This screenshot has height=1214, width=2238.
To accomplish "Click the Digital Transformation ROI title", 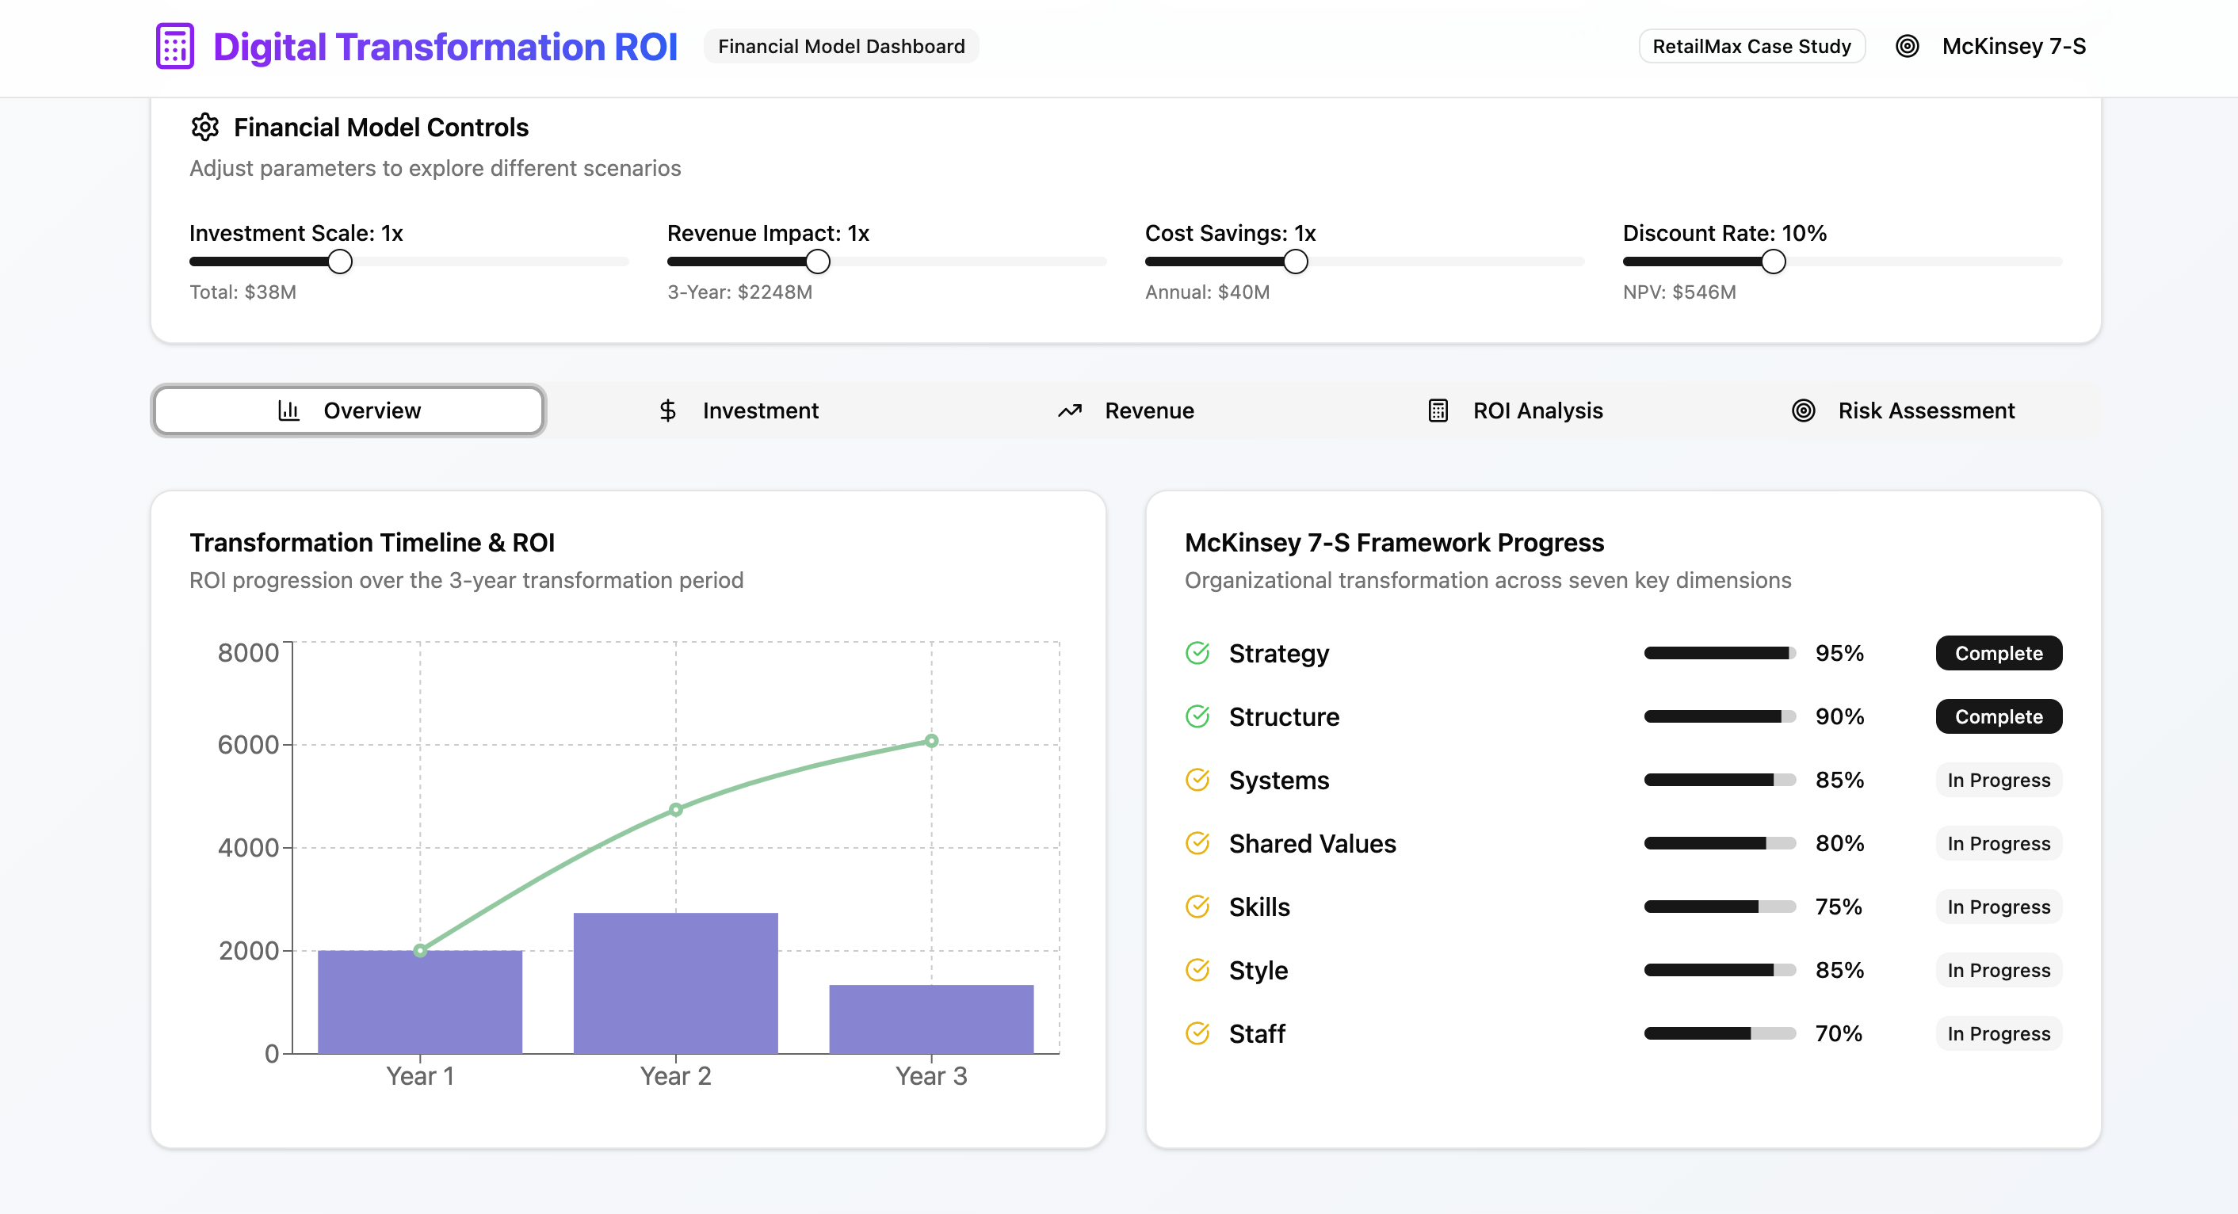I will (x=445, y=47).
